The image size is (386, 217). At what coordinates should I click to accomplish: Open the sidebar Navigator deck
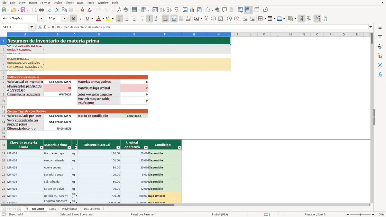pos(380,65)
